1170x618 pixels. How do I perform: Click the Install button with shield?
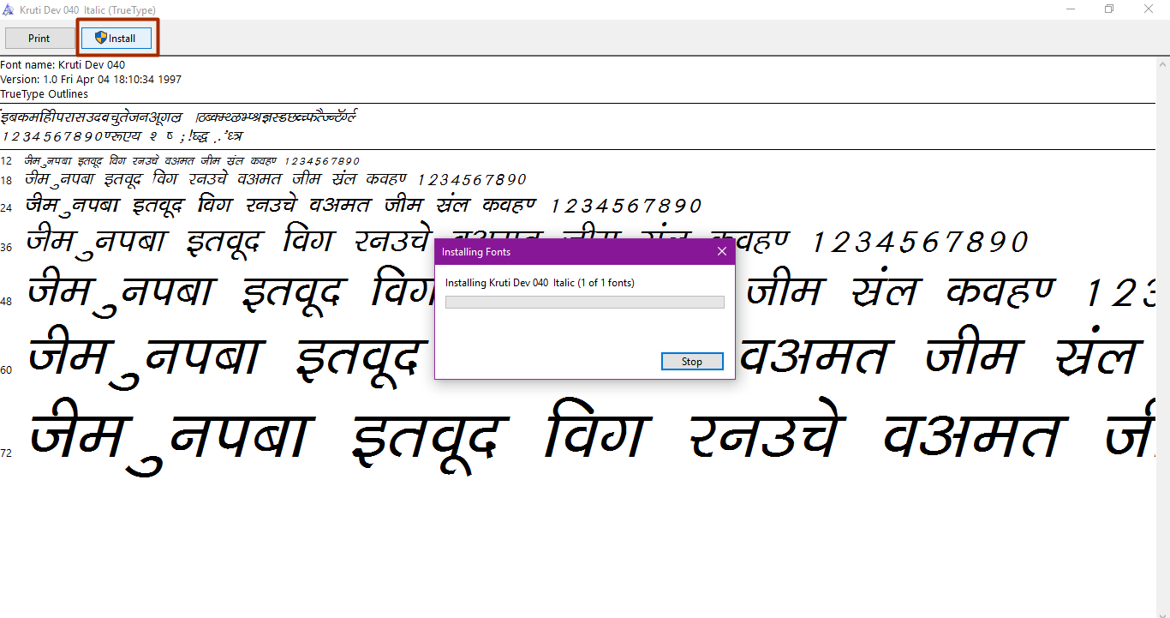[116, 39]
